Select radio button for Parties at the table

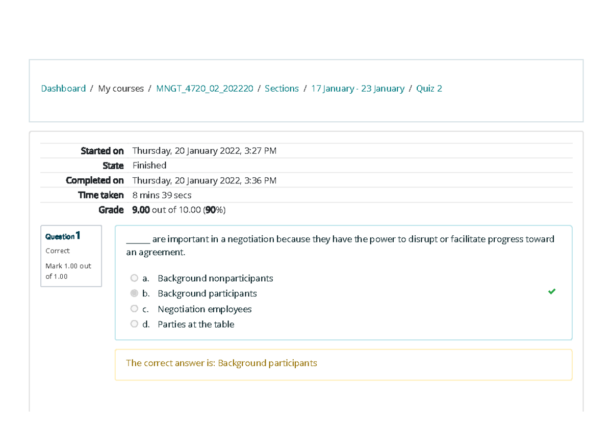tap(134, 323)
